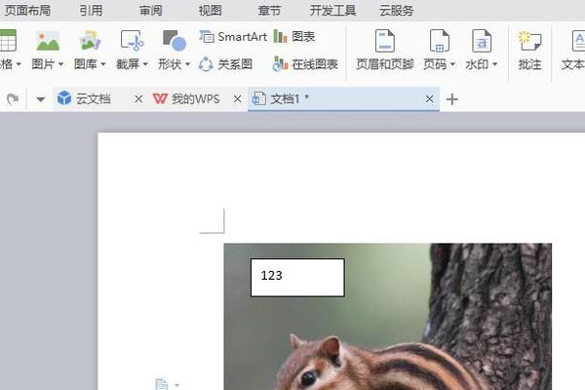Click the 页眉和页脚 icon
This screenshot has width=585, height=390.
385,41
